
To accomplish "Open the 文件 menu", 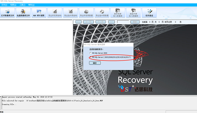I will [x=4, y=5].
